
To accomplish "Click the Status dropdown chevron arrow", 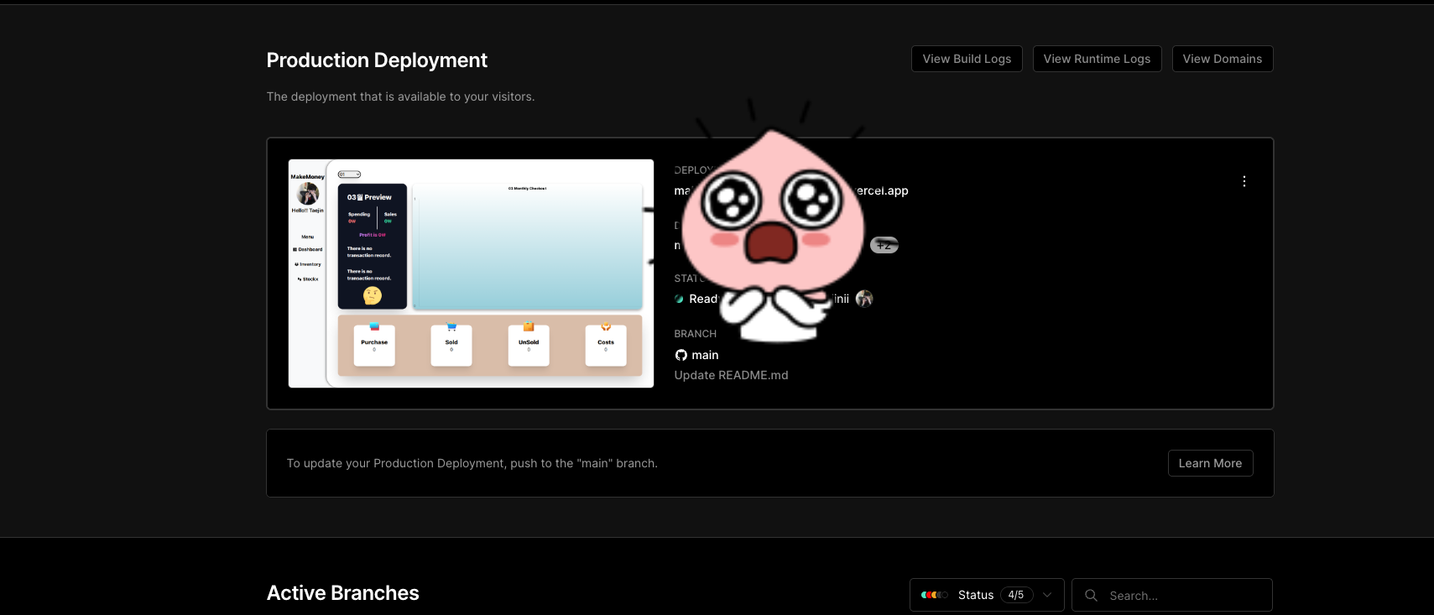I will [x=1047, y=595].
